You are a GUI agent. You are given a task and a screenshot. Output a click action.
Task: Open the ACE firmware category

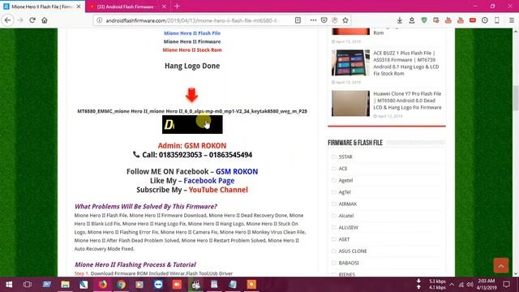coord(342,169)
